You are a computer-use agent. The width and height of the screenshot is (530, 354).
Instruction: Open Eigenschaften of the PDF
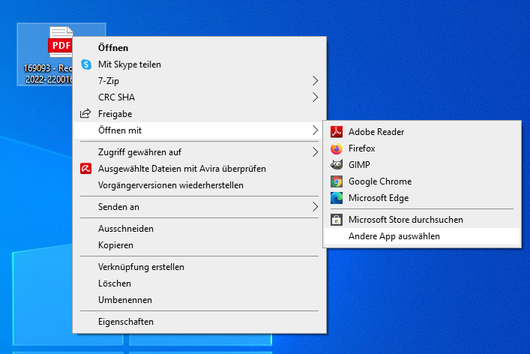199,322
